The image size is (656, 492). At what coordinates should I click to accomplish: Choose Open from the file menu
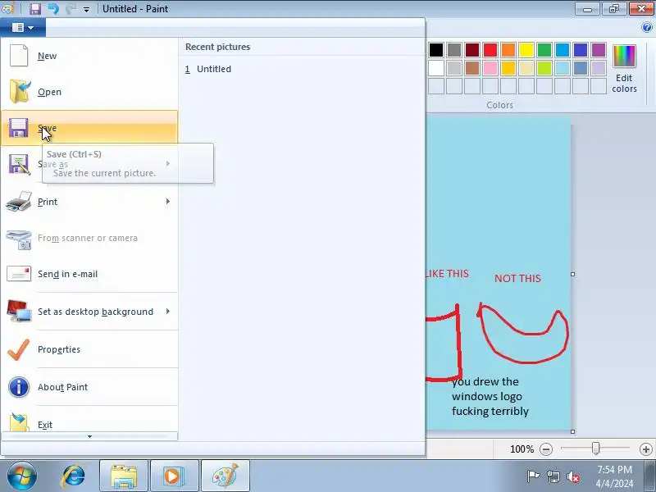(89, 92)
